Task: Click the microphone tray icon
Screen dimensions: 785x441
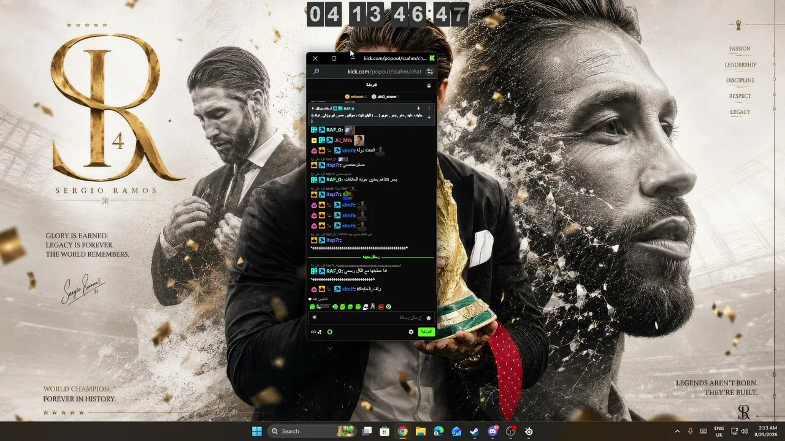Action: click(x=691, y=431)
